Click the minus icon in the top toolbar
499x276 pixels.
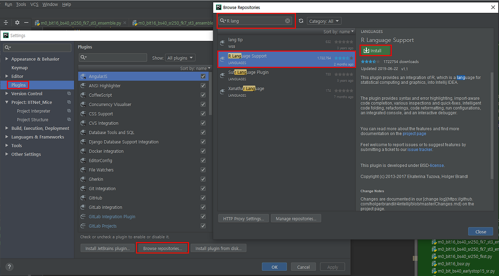click(26, 23)
